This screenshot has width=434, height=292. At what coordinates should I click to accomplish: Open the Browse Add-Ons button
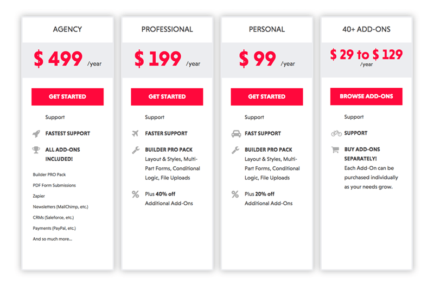(x=366, y=96)
